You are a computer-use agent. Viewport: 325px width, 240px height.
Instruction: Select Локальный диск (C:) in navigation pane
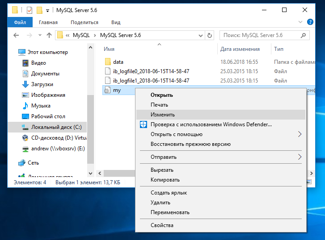pos(47,127)
